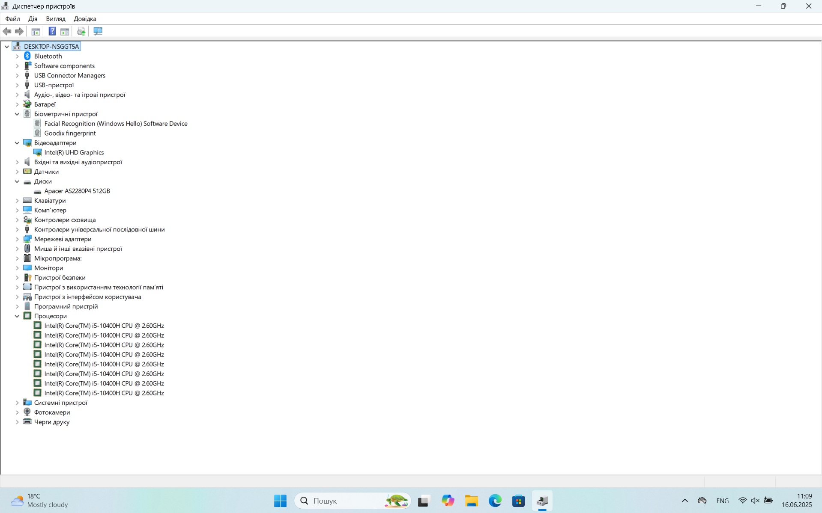
Task: Click the Фотокамери camera icon
Action: [x=27, y=412]
